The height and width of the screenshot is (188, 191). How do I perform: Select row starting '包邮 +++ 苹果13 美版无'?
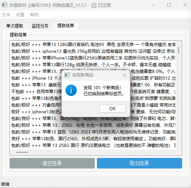(x=93, y=85)
